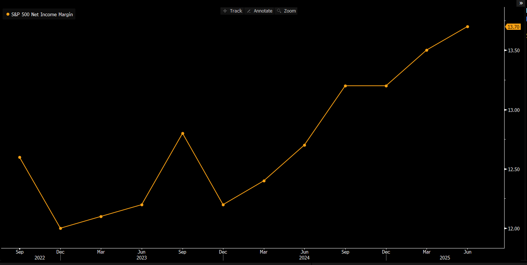Image resolution: width=527 pixels, height=265 pixels.
Task: Click the last Dec label on the x-axis
Action: point(386,252)
